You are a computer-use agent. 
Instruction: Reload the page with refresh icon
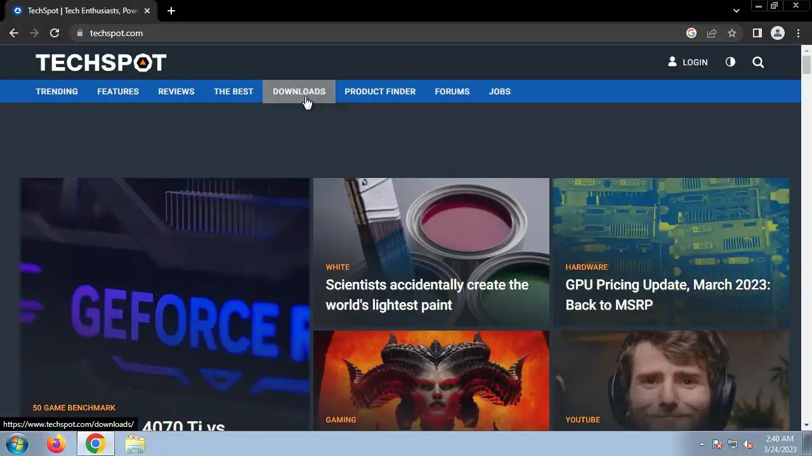point(55,33)
